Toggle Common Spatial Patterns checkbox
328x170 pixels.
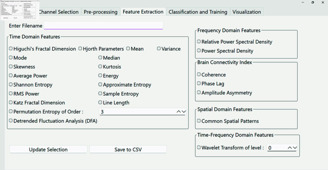(x=199, y=121)
